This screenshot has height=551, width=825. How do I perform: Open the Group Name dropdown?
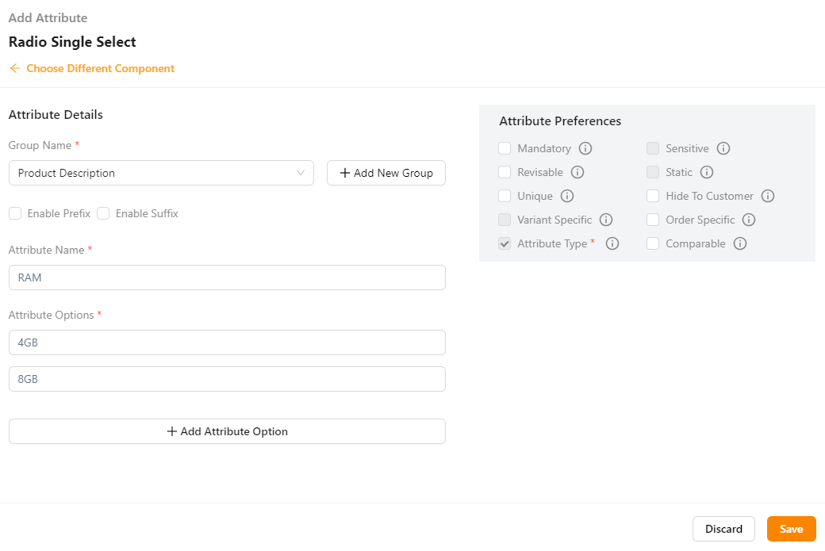[161, 173]
